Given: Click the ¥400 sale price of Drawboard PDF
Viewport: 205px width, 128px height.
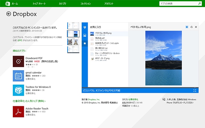Looking at the screenshot, I should [x=37, y=61].
